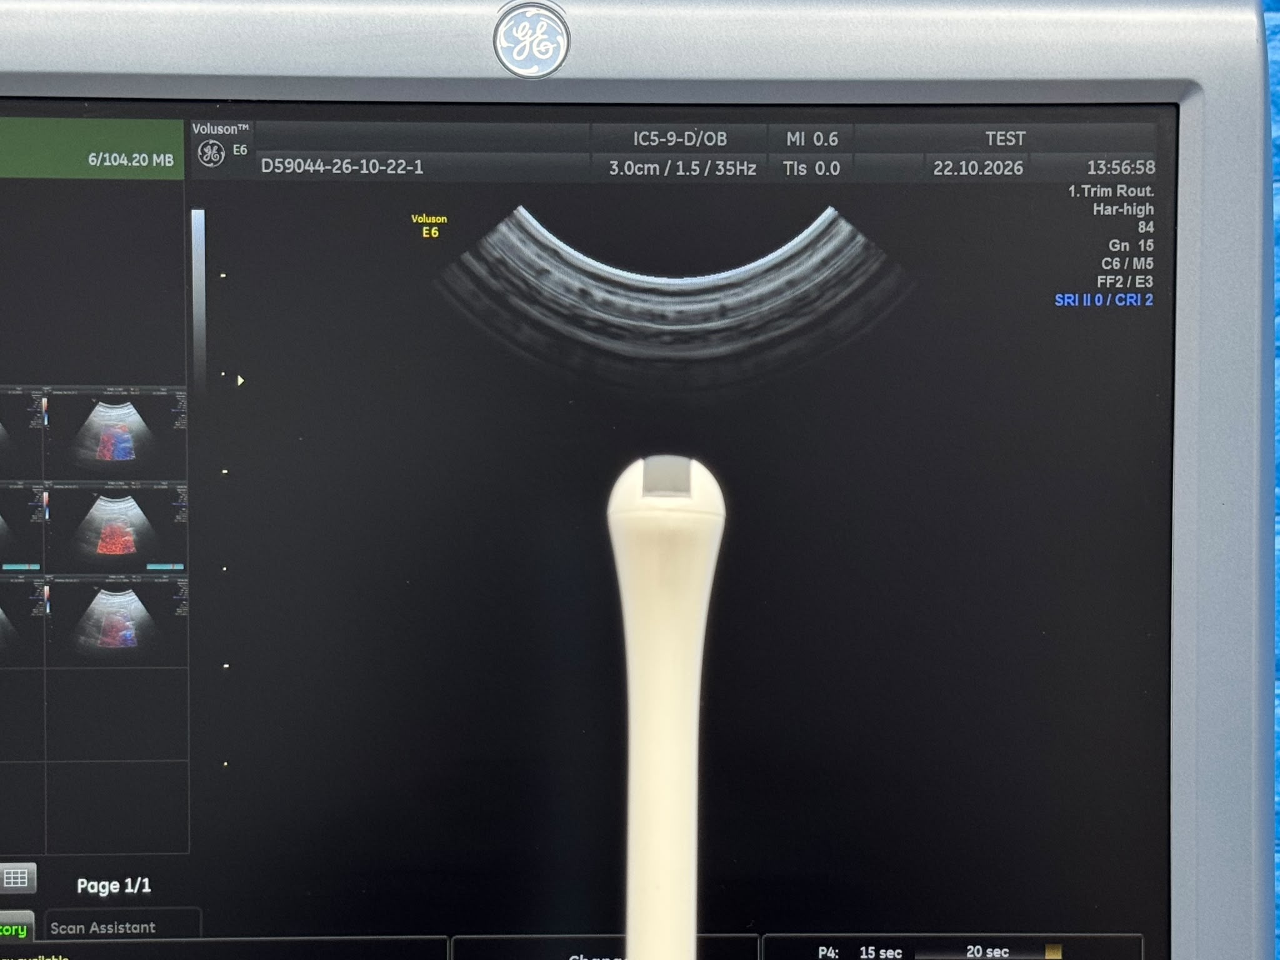Open the mostly orange-red Doppler clipboard thumbnail
This screenshot has height=960, width=1280.
(116, 528)
